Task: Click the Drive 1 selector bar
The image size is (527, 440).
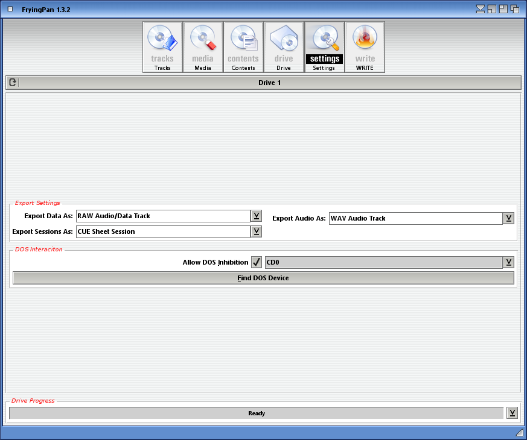Action: (x=270, y=83)
